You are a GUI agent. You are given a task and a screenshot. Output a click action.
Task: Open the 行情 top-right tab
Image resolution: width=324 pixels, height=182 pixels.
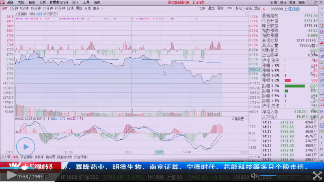click(274, 2)
